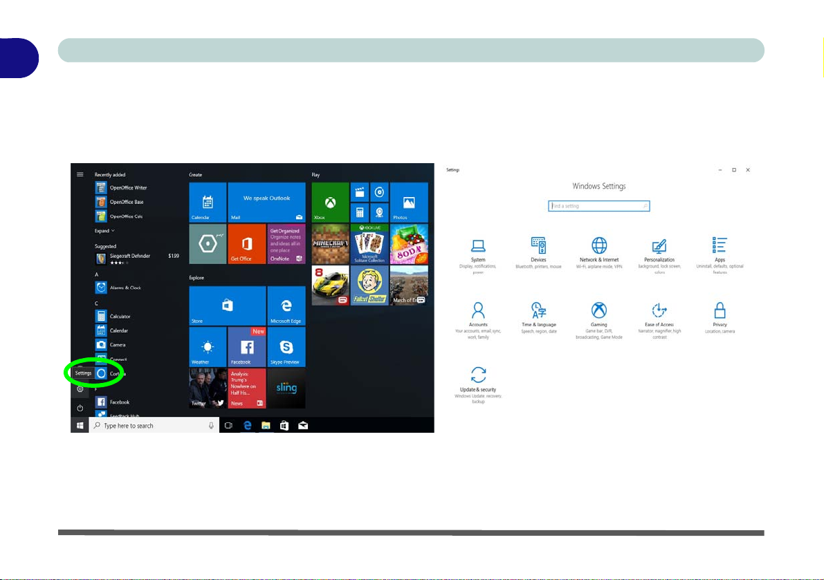824x580 pixels.
Task: Open Microsoft Solitaire Collection tile
Action: coord(369,243)
